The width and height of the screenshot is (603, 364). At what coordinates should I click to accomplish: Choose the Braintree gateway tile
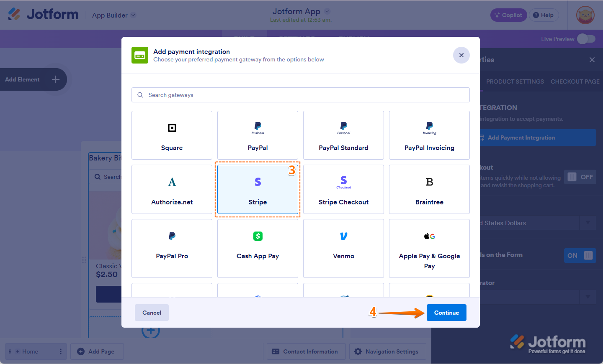point(429,189)
